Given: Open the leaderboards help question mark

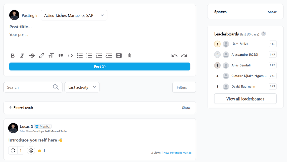Looking at the screenshot, I should 264,34.
